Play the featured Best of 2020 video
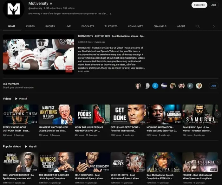This screenshot has width=222, height=185. click(x=38, y=54)
